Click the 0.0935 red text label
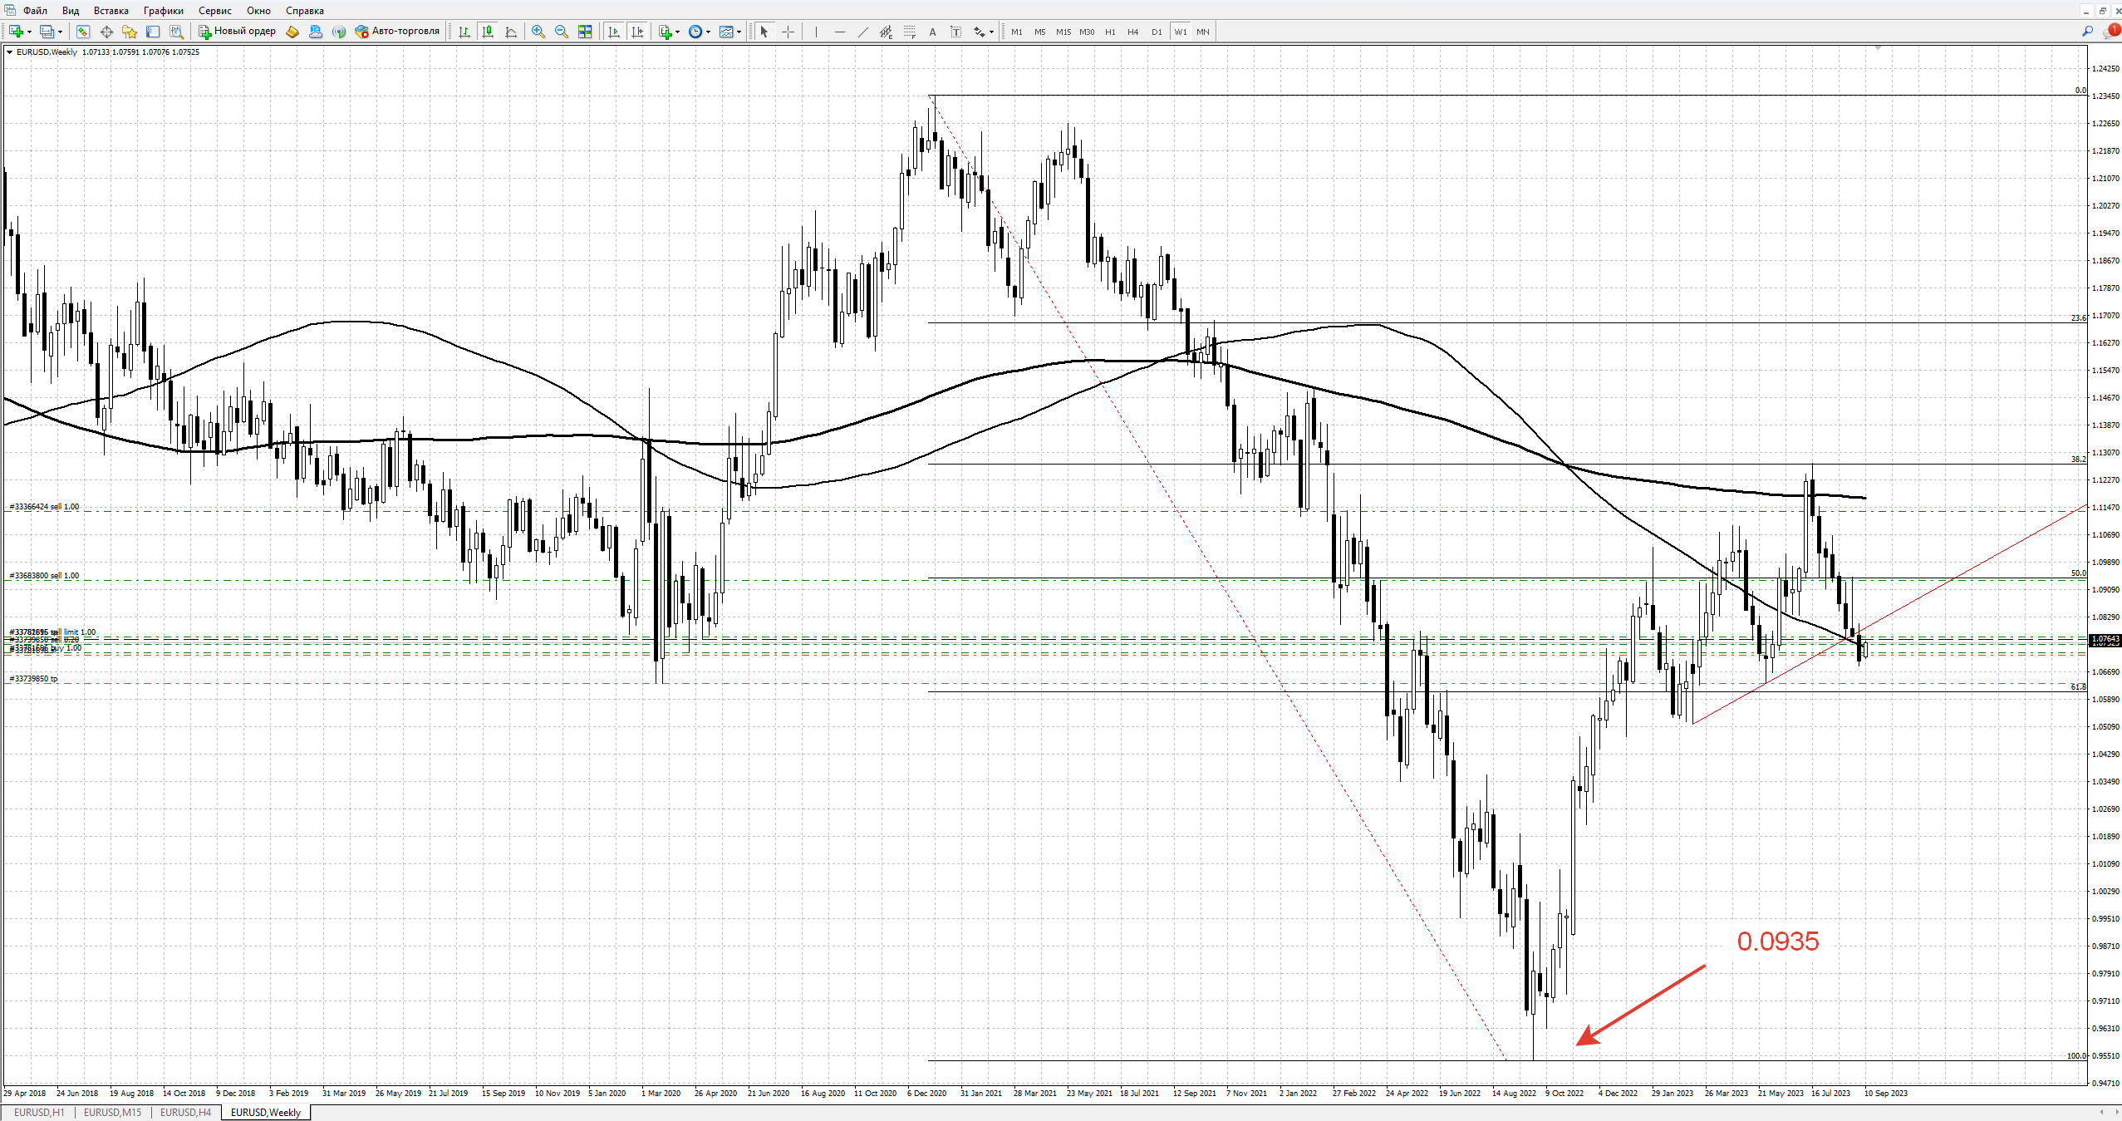The width and height of the screenshot is (2122, 1121). click(1777, 941)
